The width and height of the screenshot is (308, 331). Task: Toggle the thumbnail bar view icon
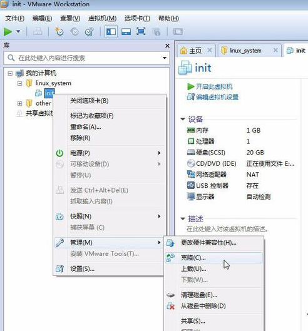[x=126, y=32]
